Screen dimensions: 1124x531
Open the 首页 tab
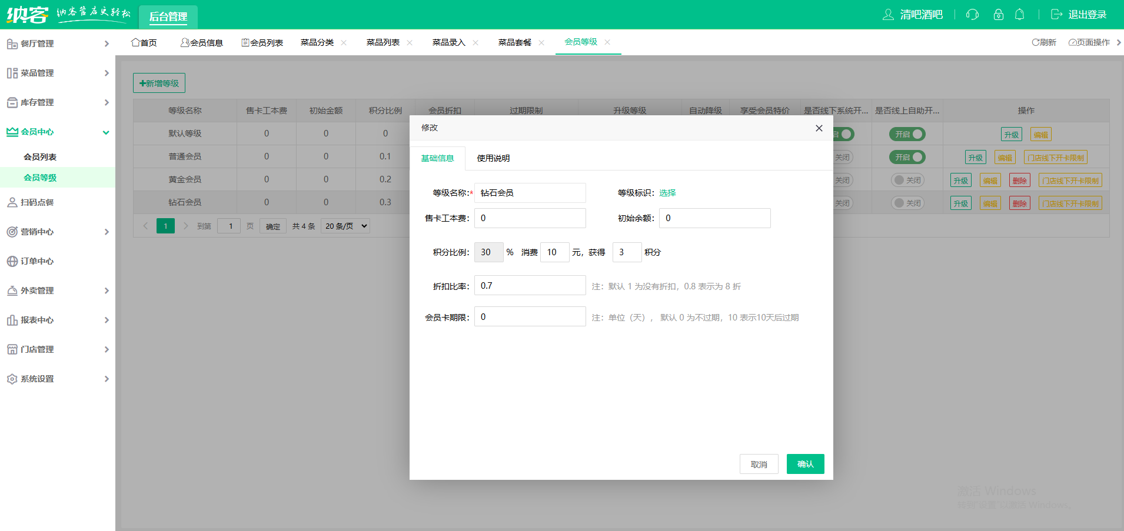(144, 42)
